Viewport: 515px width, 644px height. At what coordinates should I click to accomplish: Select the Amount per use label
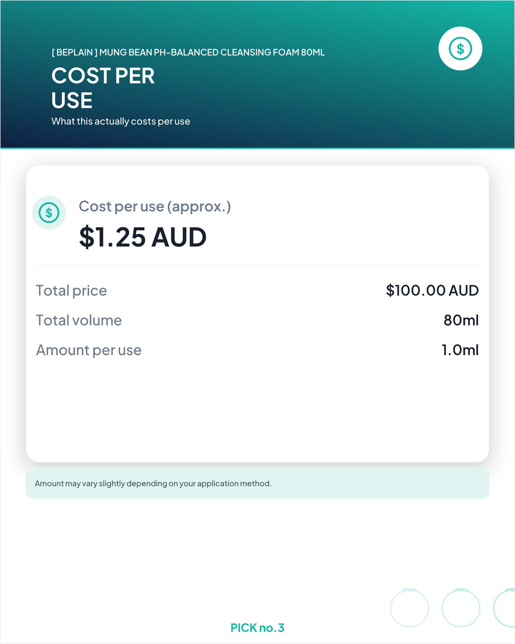(x=89, y=350)
